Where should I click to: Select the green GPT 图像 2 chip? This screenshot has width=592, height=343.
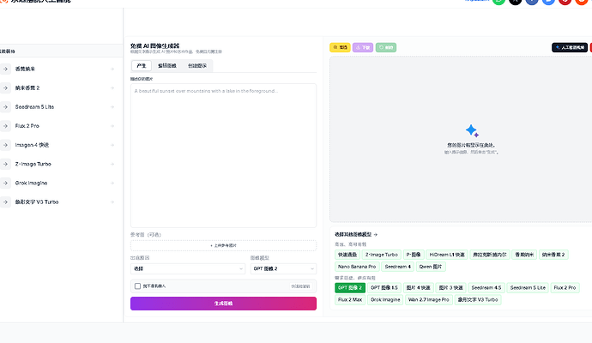coord(350,288)
